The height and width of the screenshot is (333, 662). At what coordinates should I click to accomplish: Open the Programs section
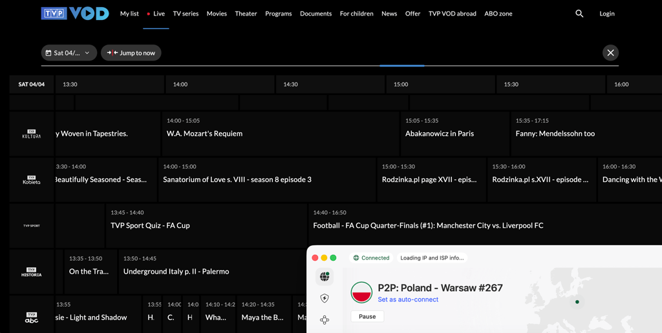coord(278,14)
